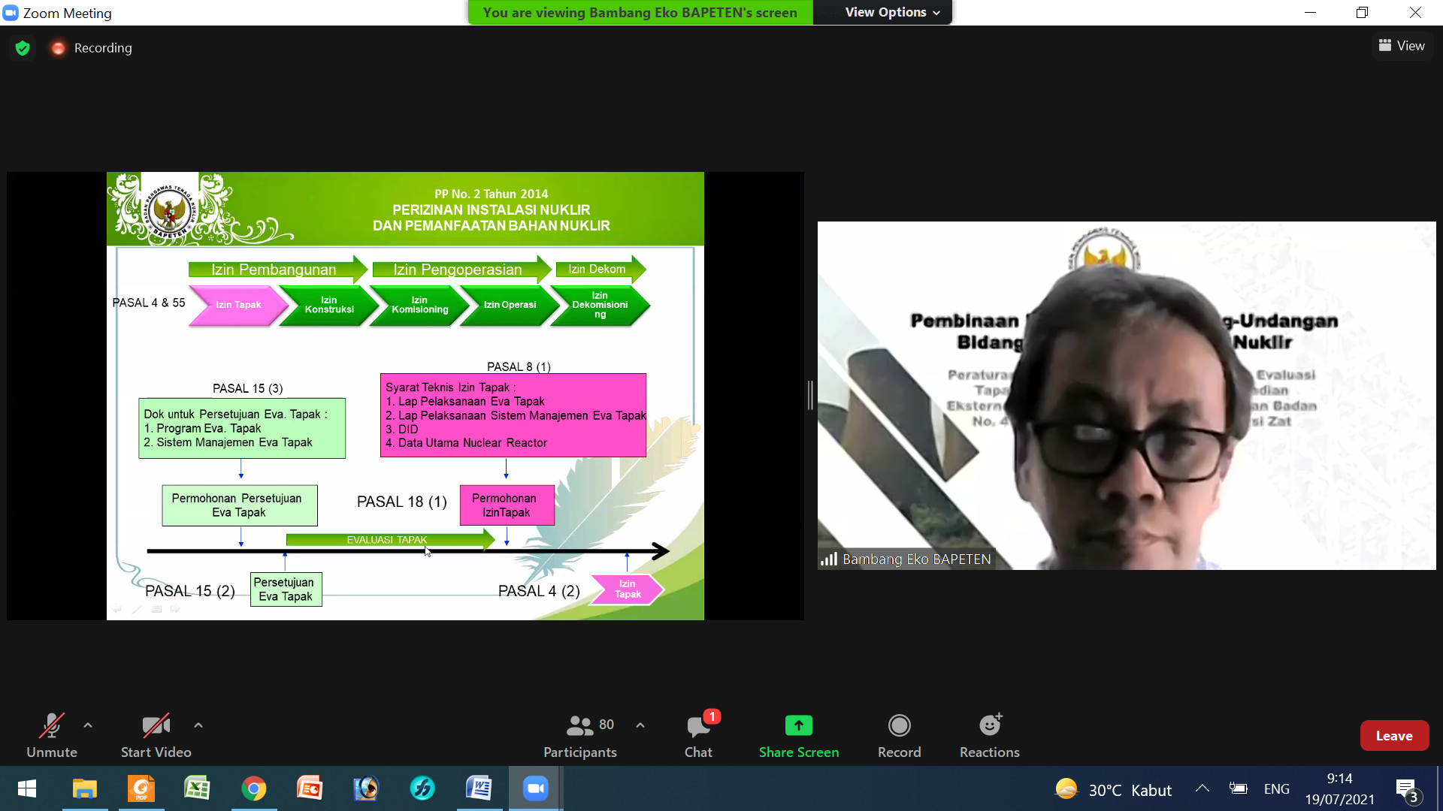Minimize the Zoom Meeting window
The width and height of the screenshot is (1443, 811).
click(1310, 13)
